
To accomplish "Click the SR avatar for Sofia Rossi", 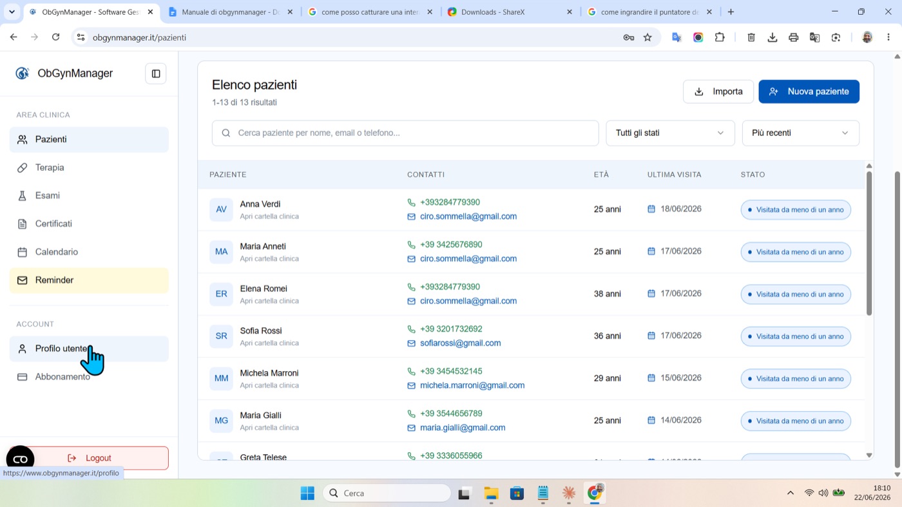I will (221, 336).
